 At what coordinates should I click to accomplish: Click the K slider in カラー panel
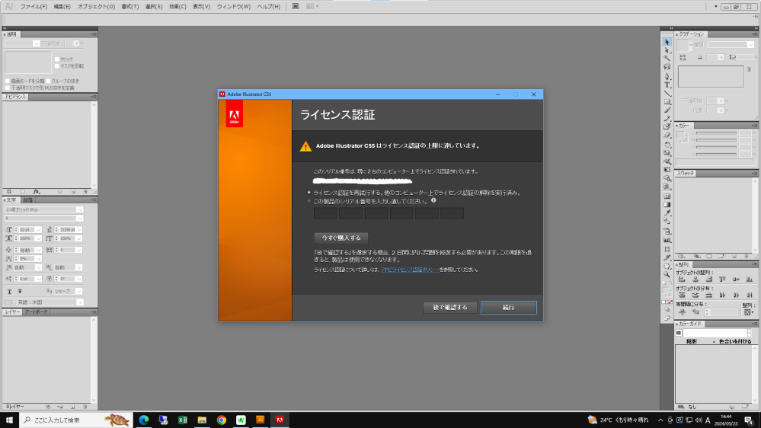[x=716, y=155]
